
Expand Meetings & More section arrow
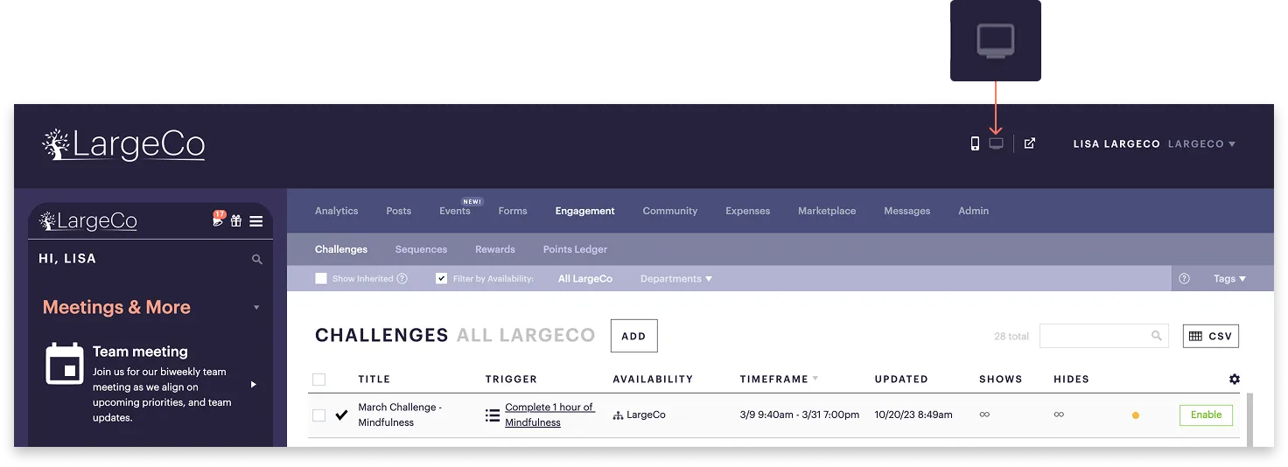(x=256, y=308)
